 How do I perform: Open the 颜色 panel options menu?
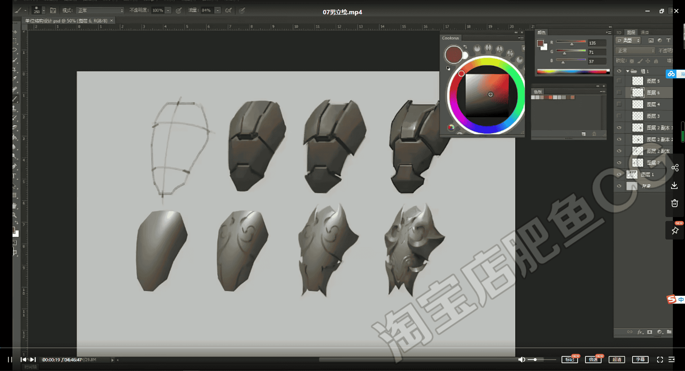608,32
